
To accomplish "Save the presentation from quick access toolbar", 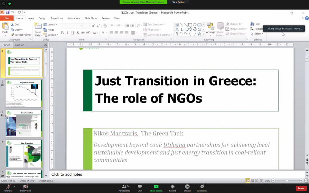I will click(x=7, y=12).
